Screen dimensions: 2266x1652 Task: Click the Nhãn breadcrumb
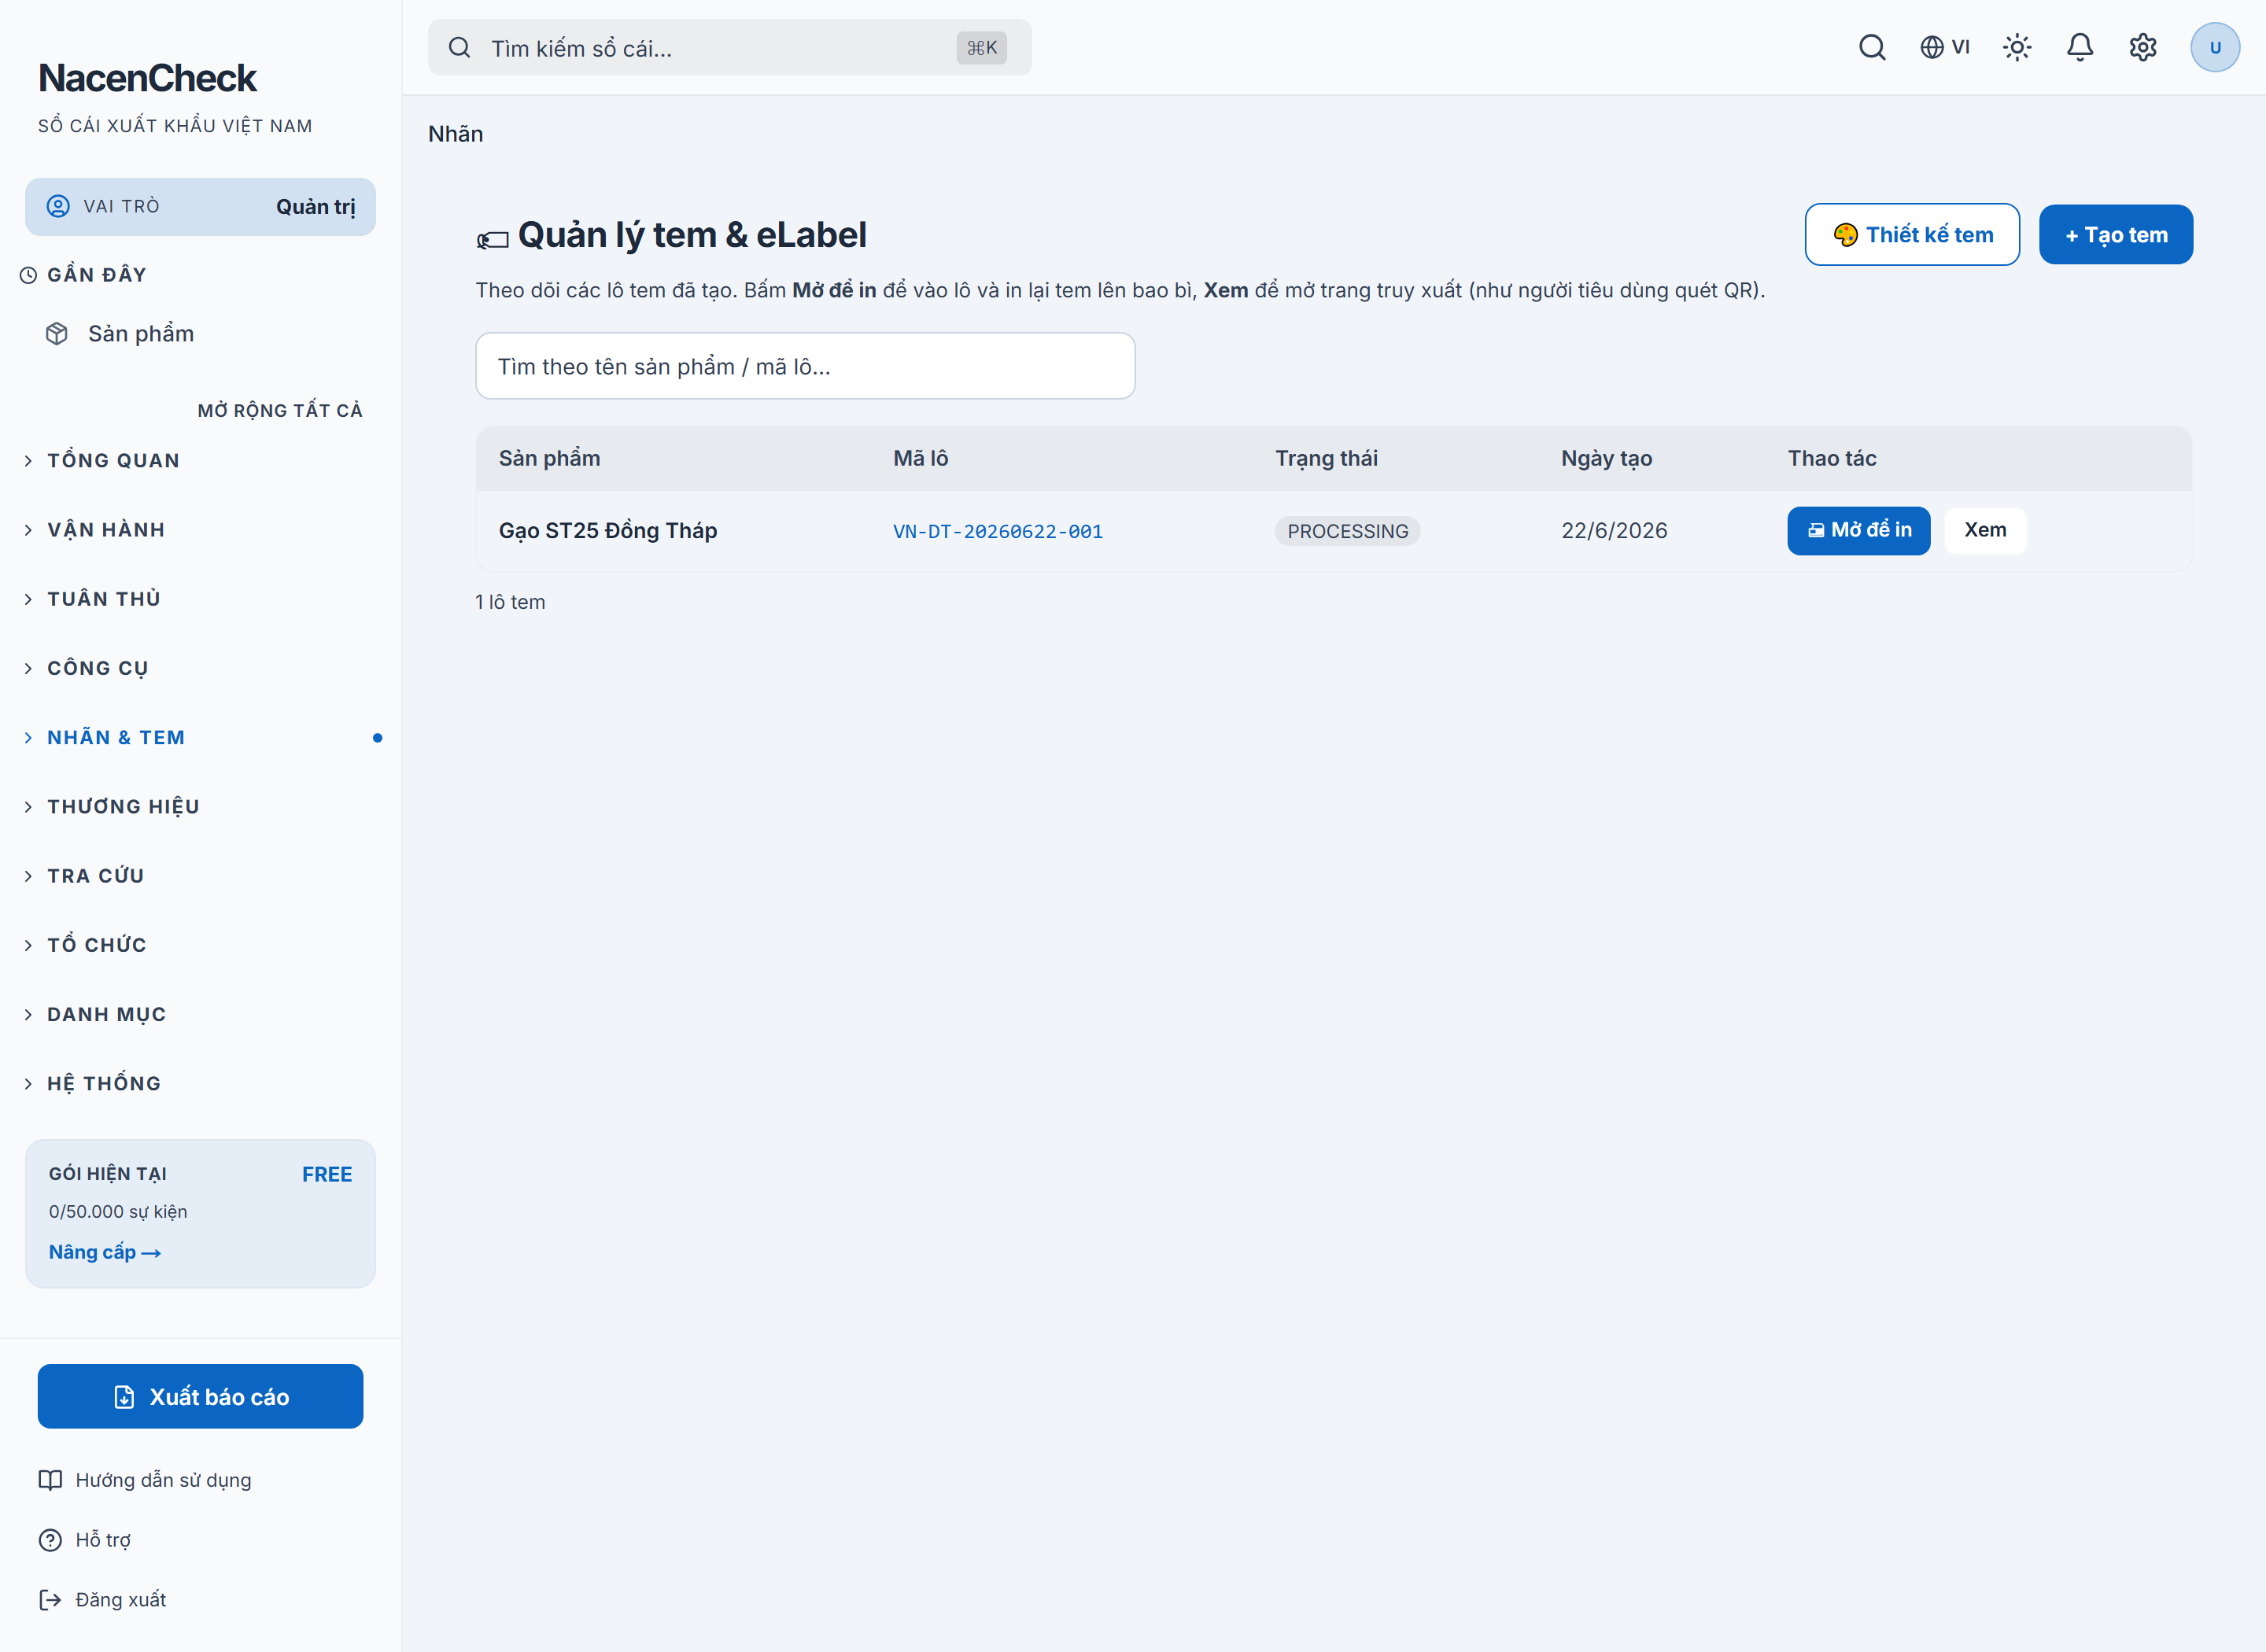[x=455, y=134]
